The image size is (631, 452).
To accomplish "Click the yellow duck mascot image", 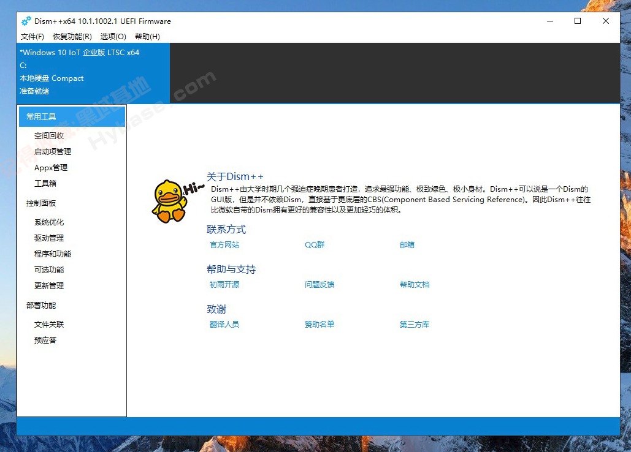I will click(170, 202).
